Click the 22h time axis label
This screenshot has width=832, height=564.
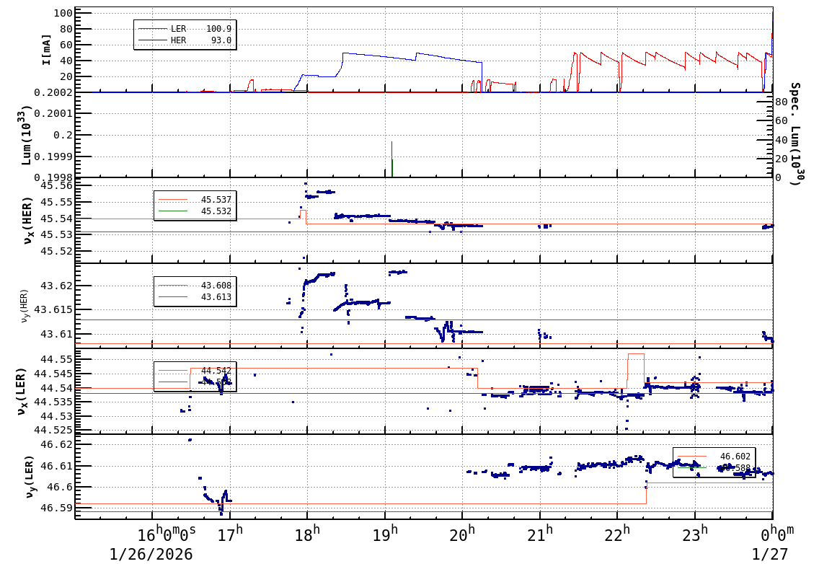(x=619, y=533)
